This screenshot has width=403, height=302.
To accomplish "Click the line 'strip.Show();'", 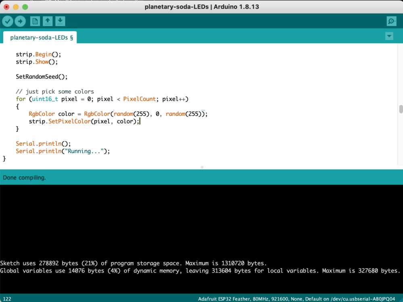I will (37, 62).
